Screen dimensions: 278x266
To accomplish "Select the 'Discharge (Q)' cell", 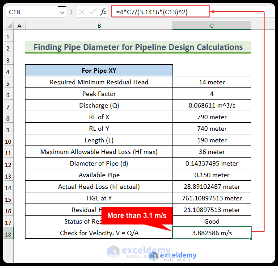I will point(99,105).
